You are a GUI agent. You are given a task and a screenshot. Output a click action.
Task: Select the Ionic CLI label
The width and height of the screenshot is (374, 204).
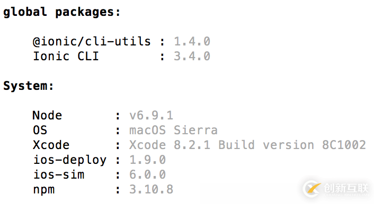pyautogui.click(x=66, y=57)
